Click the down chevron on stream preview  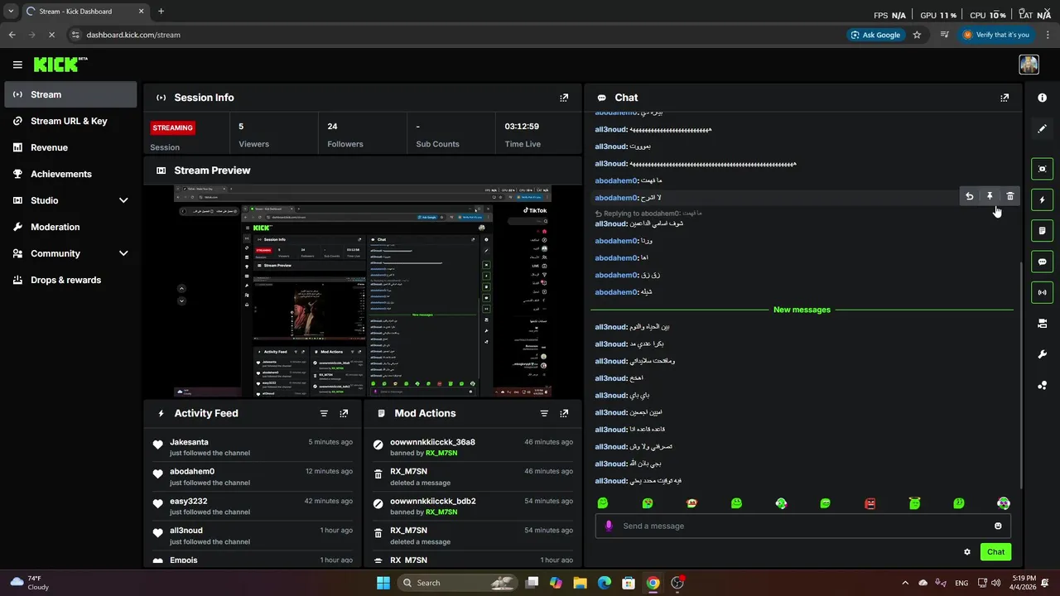point(181,300)
